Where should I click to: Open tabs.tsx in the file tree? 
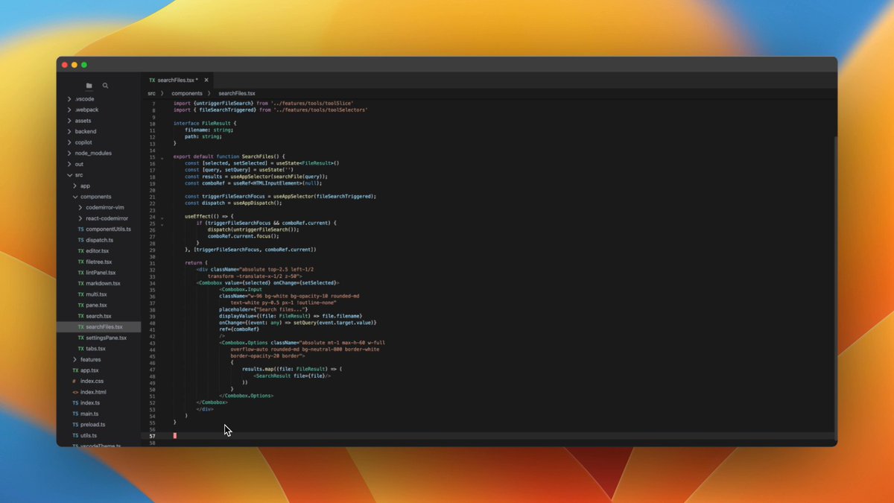(98, 348)
